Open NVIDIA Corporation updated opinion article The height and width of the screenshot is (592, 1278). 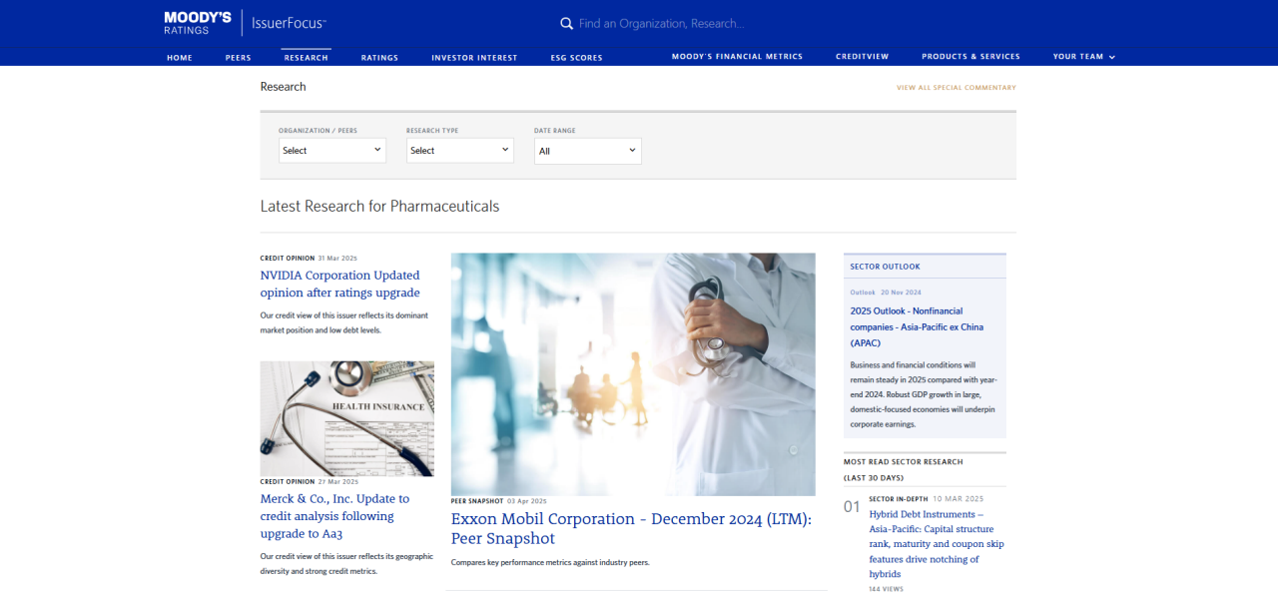(339, 284)
